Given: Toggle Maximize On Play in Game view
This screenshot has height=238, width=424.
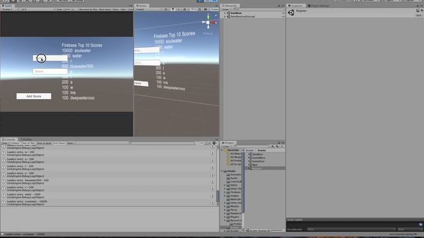Looking at the screenshot, I should point(88,9).
